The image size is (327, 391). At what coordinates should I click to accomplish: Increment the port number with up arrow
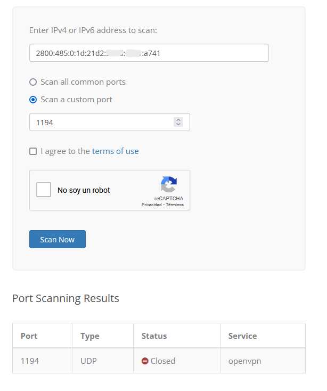[x=178, y=120]
